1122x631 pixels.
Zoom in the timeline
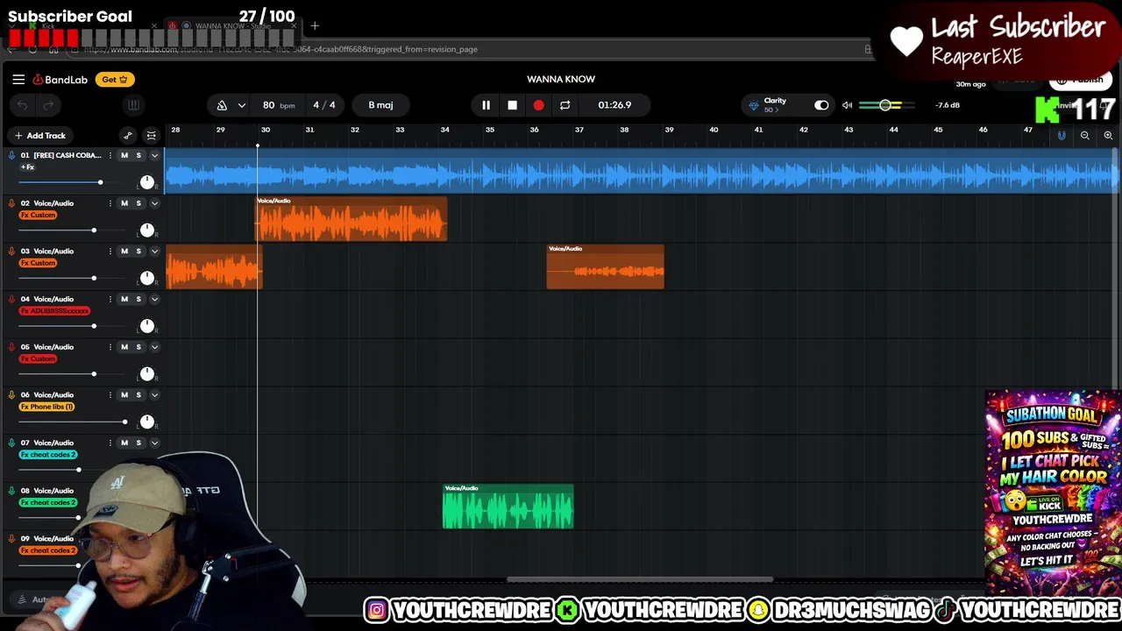point(1108,136)
